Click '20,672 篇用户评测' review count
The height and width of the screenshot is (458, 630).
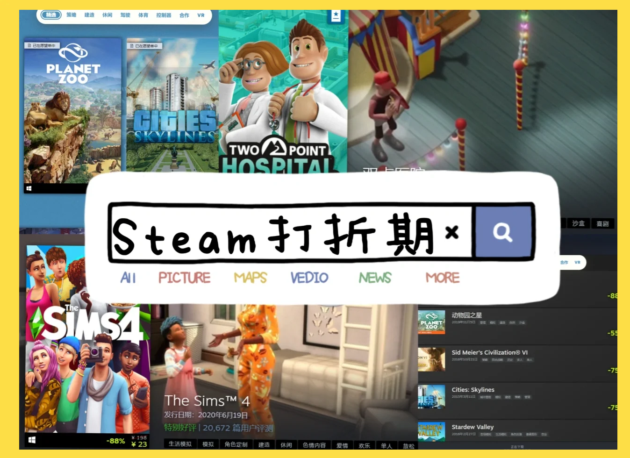[238, 428]
